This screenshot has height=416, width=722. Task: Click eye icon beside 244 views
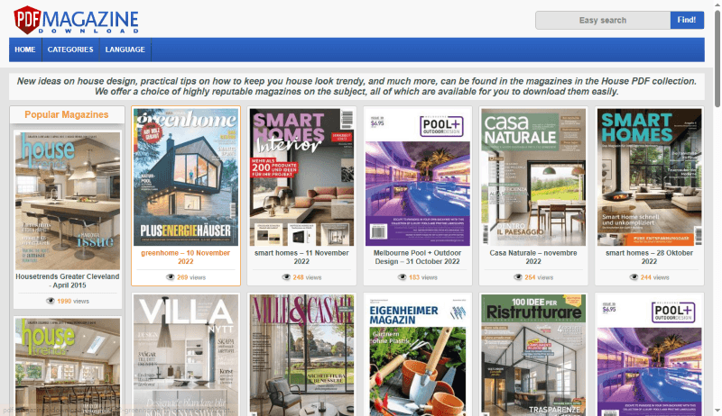[x=634, y=277]
